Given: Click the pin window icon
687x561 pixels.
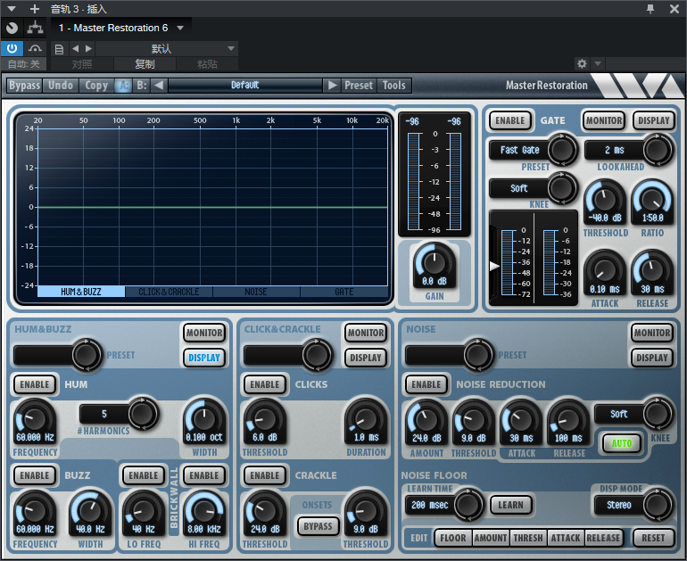Looking at the screenshot, I should click(650, 8).
